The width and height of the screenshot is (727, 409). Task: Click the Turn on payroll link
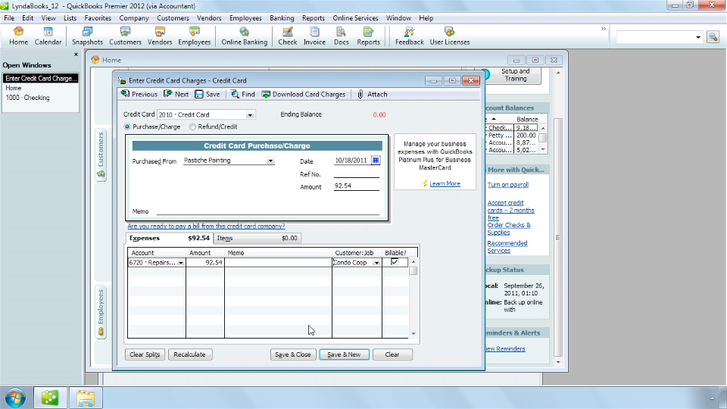point(507,185)
